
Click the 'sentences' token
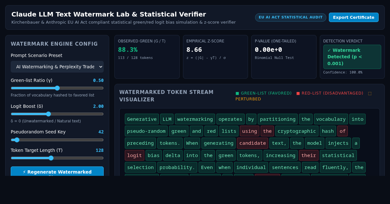point(285,167)
